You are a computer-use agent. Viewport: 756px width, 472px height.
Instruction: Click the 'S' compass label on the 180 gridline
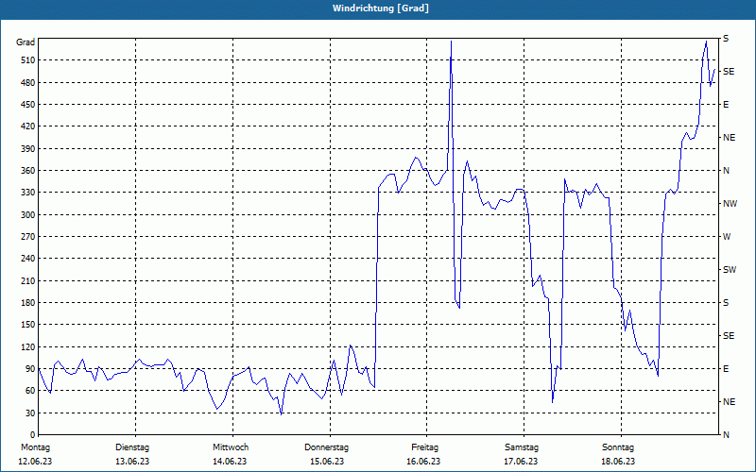[726, 302]
